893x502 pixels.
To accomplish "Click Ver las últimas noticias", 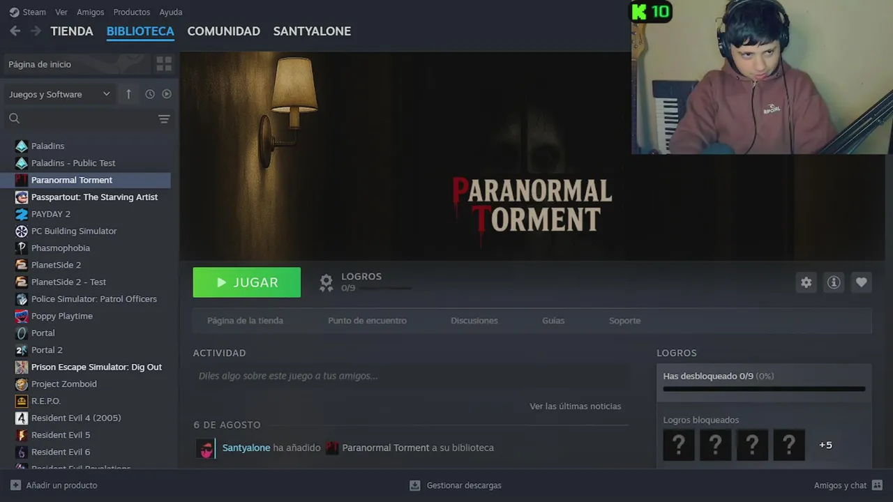I will point(576,406).
